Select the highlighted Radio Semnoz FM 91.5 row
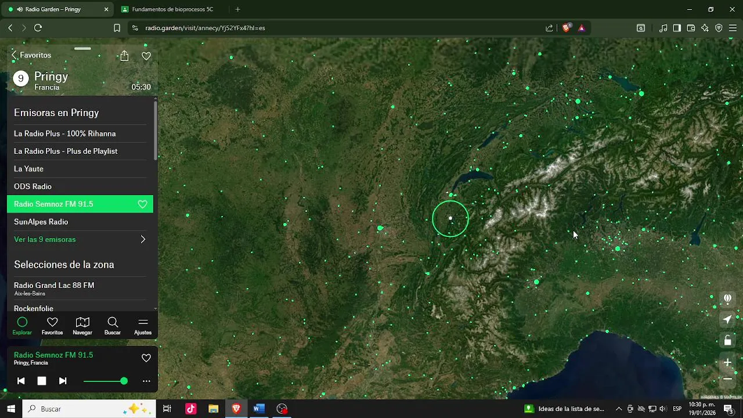This screenshot has height=418, width=743. (x=80, y=204)
